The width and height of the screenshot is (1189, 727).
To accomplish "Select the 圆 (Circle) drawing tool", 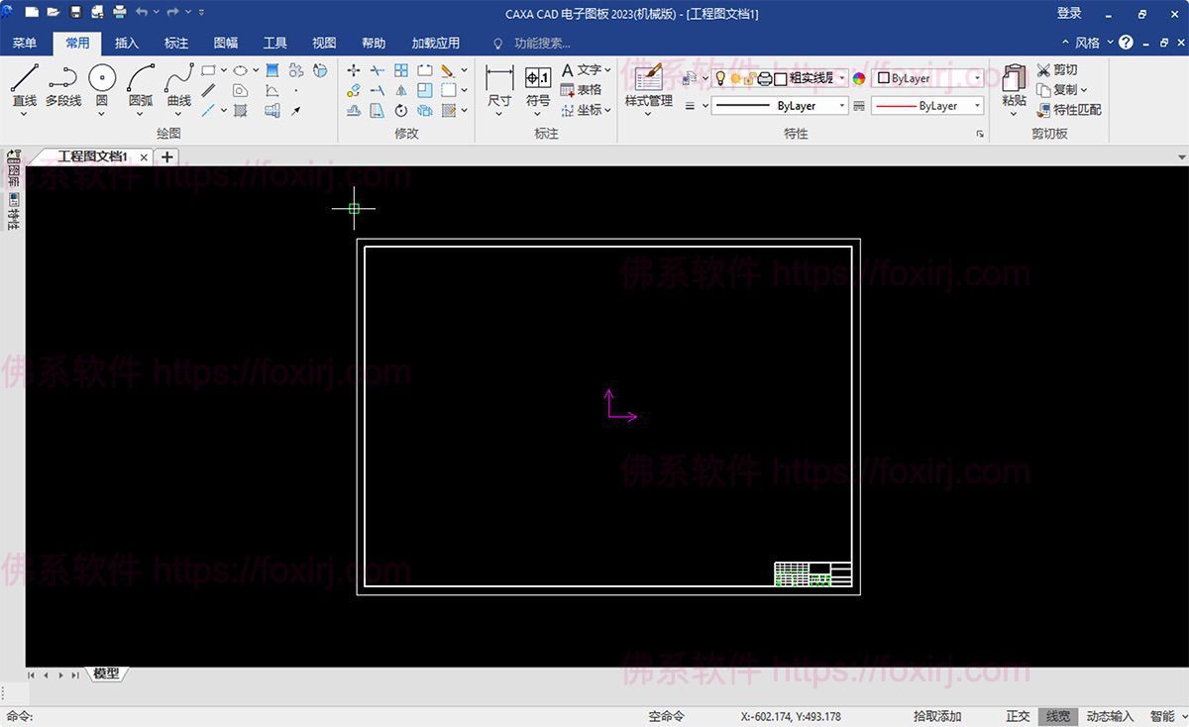I will (x=101, y=79).
